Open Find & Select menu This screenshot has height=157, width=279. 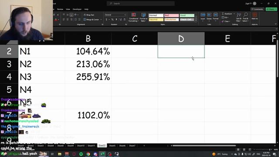[x=245, y=17]
